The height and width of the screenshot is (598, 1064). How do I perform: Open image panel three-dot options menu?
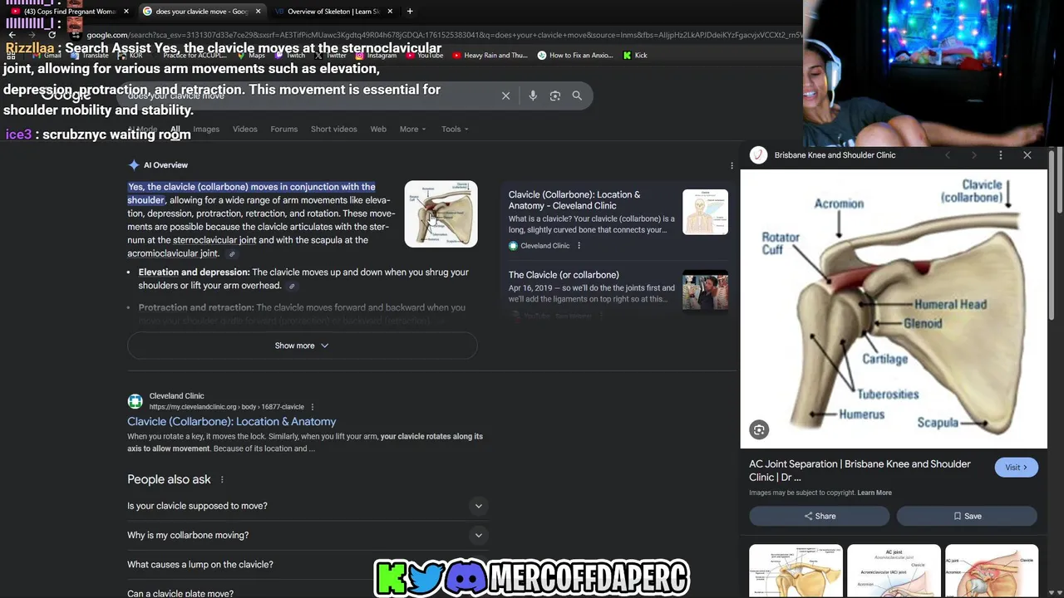(x=1001, y=155)
